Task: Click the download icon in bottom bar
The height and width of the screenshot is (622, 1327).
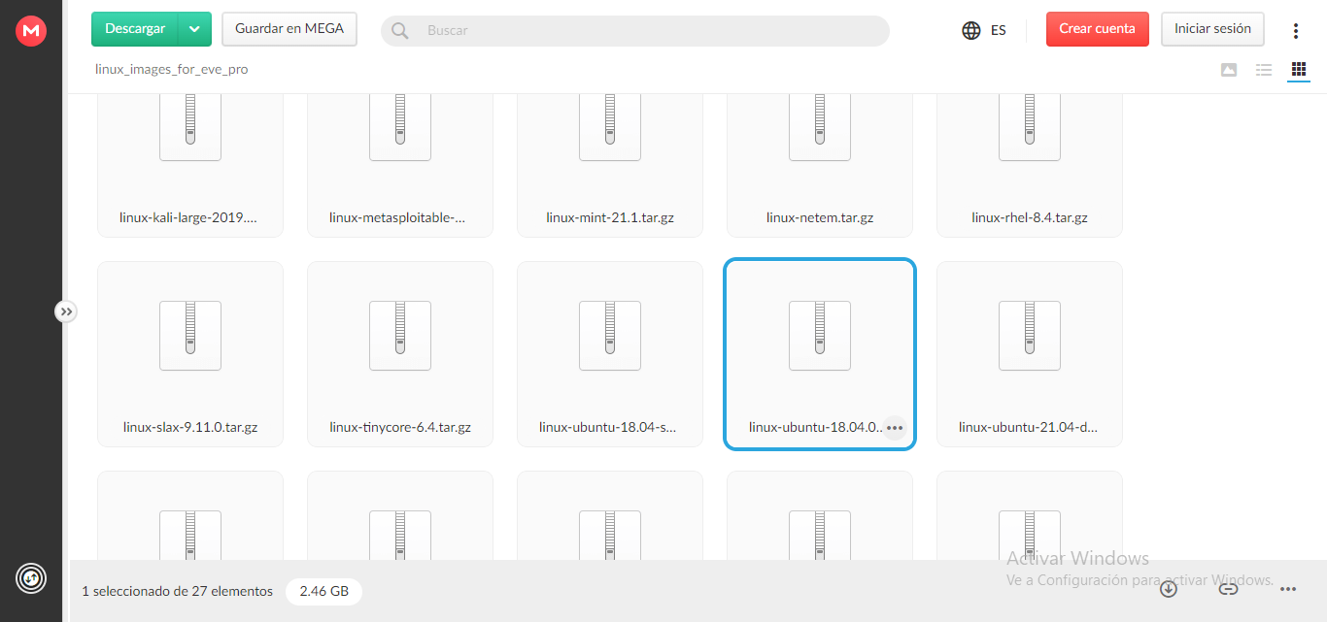Action: coord(1169,588)
